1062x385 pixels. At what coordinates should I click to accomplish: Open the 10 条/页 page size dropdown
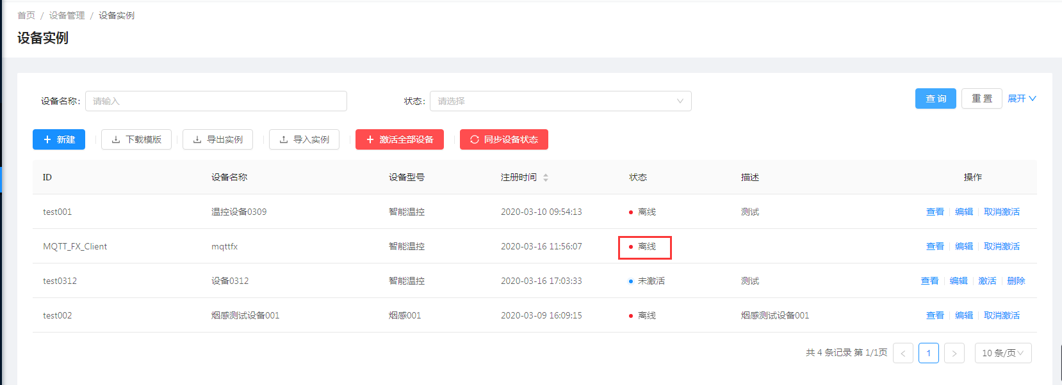click(x=1002, y=353)
